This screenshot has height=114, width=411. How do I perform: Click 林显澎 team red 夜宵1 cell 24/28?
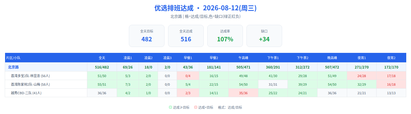pyautogui.click(x=361, y=76)
